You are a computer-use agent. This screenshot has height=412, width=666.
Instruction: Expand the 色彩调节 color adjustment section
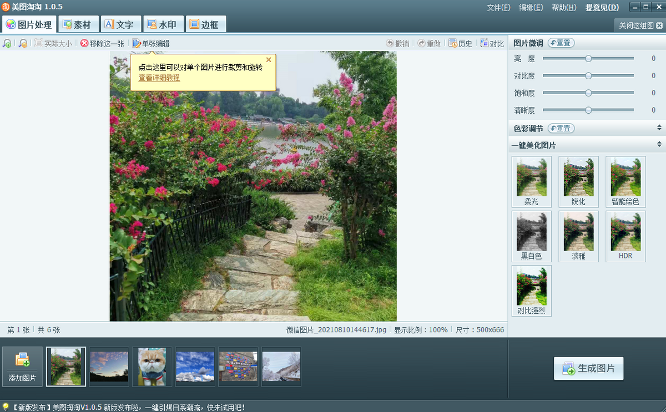(659, 128)
